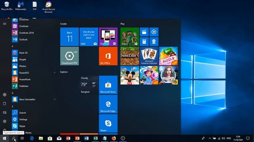Expand the Revo Uninstaller folder
The height and width of the screenshot is (142, 254).
tap(55, 99)
